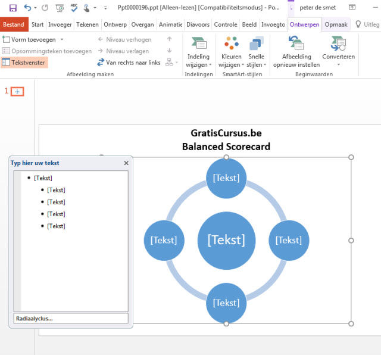Click the Redo/Repeat icon
Viewport: 381px width, 355px height.
tap(45, 8)
